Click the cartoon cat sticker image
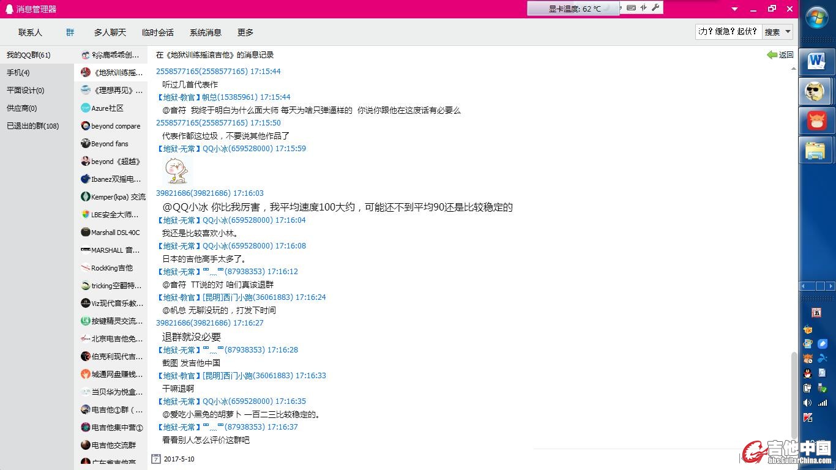Viewport: 836px width, 470px height. tap(177, 170)
